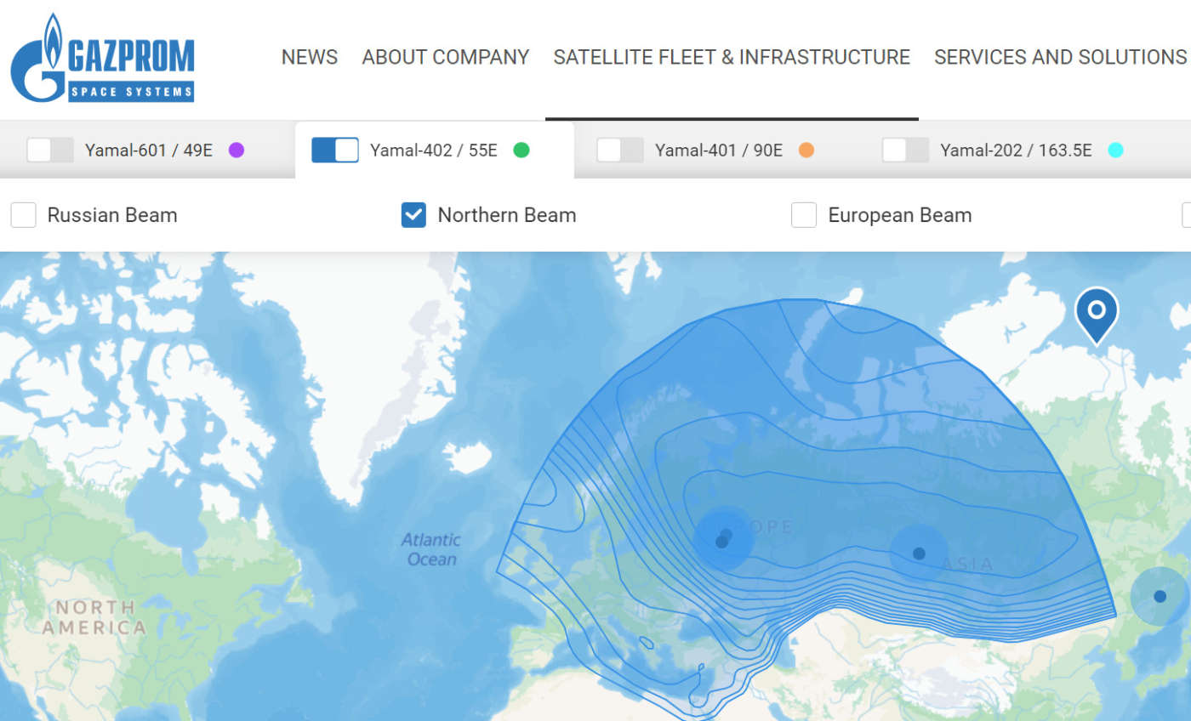Open Satellite Fleet & Infrastructure menu
The image size is (1191, 721).
(x=732, y=57)
